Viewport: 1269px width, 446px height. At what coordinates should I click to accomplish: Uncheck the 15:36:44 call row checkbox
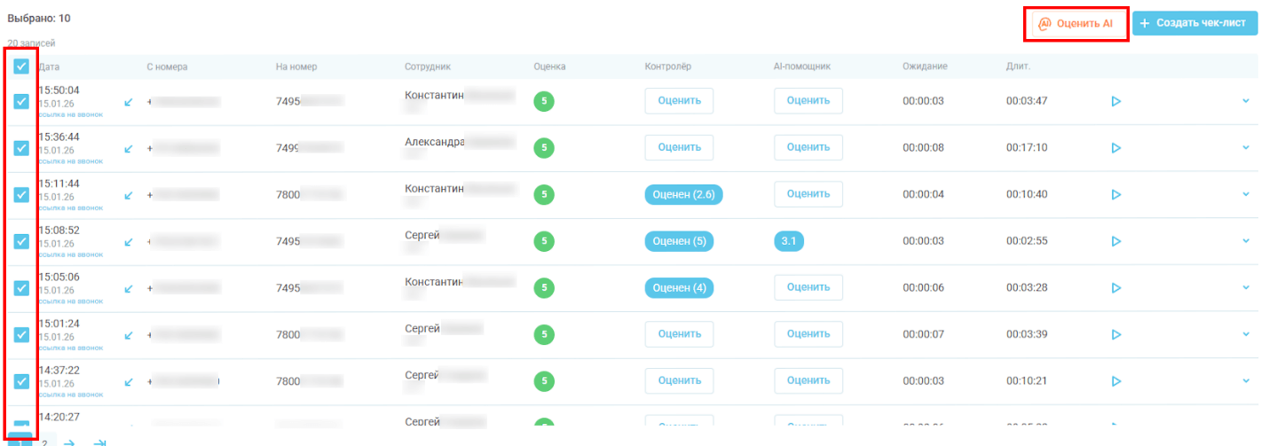pos(22,148)
